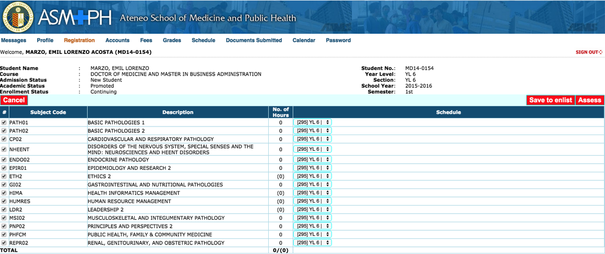Uncheck the PATH02 subject checkbox

[4, 131]
